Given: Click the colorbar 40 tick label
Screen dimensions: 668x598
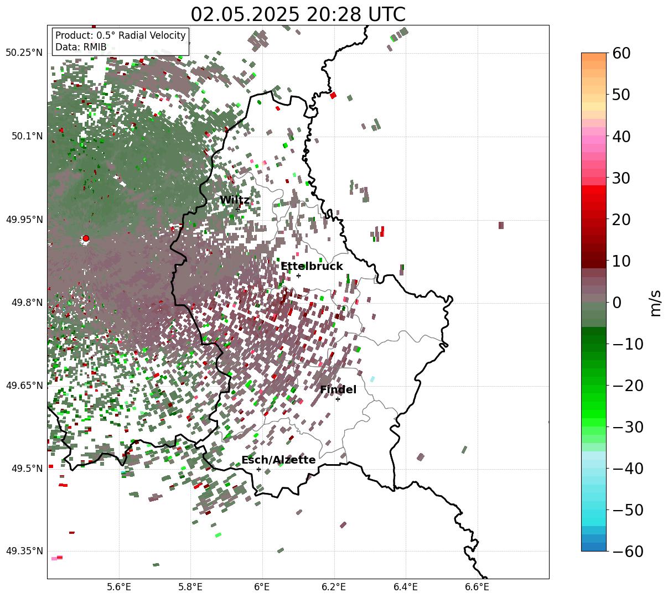Looking at the screenshot, I should click(x=621, y=136).
